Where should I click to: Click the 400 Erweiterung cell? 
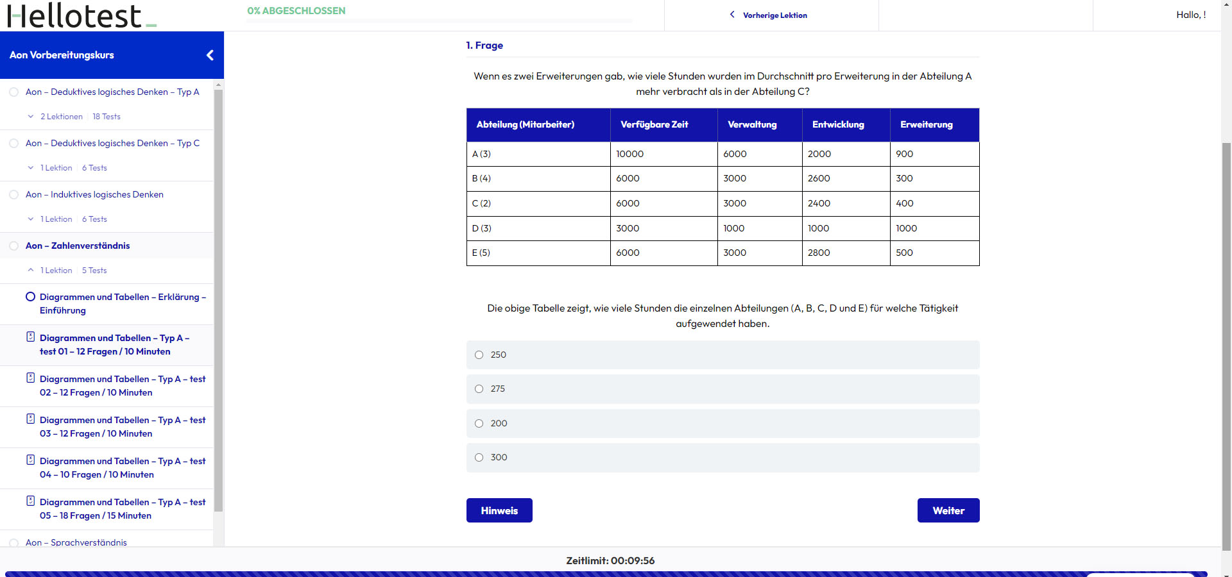(x=935, y=203)
